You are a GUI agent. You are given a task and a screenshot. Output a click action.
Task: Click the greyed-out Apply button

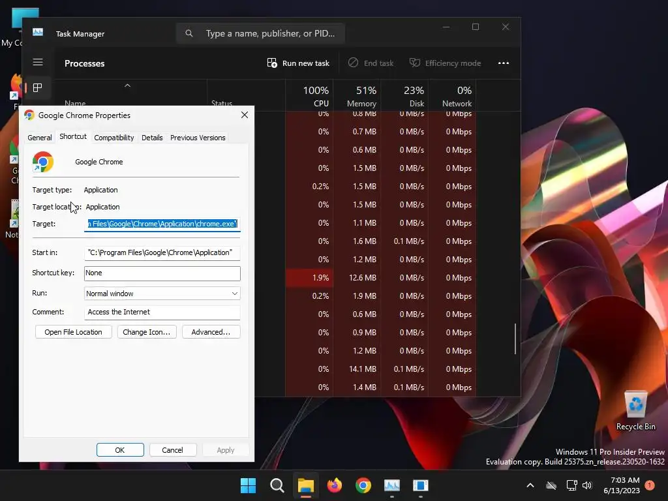(x=225, y=450)
